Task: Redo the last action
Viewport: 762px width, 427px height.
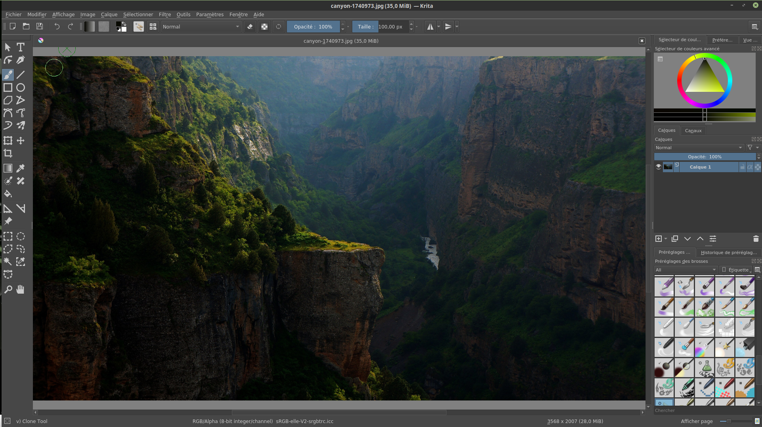Action: point(71,27)
